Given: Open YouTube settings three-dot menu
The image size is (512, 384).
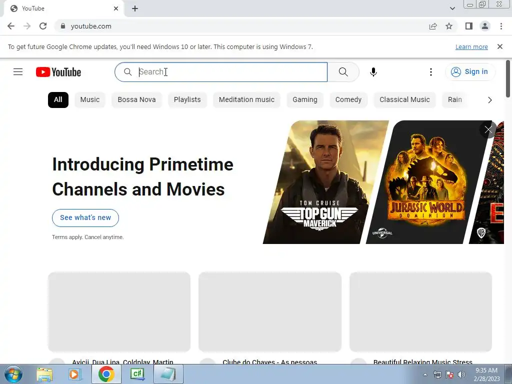Looking at the screenshot, I should [x=431, y=72].
